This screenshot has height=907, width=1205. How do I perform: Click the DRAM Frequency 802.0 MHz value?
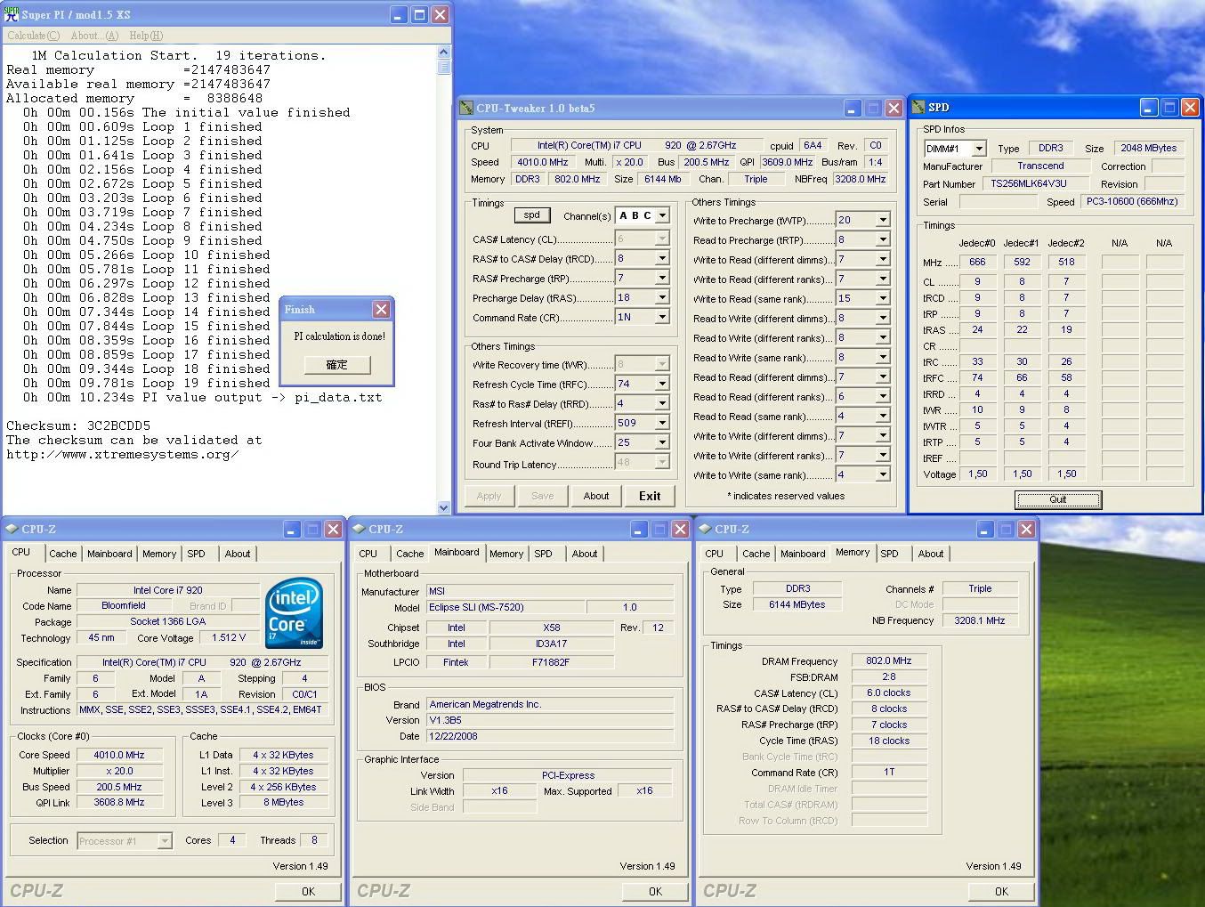click(889, 660)
